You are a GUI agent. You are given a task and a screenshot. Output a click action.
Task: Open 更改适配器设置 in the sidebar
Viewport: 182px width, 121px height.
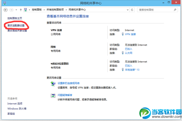pos(16,25)
